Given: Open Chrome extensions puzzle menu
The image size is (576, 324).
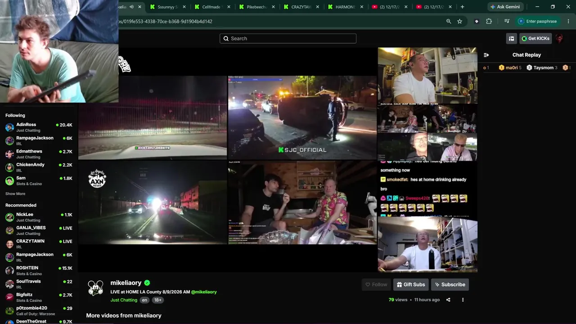Looking at the screenshot, I should pyautogui.click(x=489, y=21).
